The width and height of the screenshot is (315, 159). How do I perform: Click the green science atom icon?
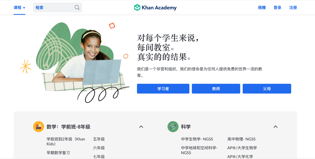point(173,127)
